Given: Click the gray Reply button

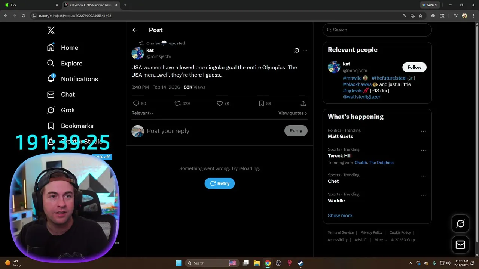Looking at the screenshot, I should (x=296, y=131).
